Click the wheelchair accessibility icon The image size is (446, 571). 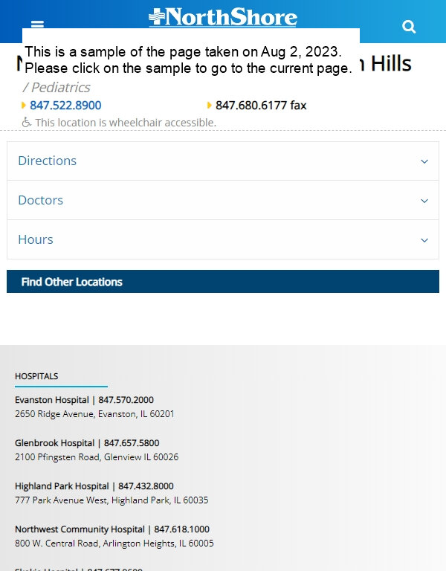(x=26, y=123)
